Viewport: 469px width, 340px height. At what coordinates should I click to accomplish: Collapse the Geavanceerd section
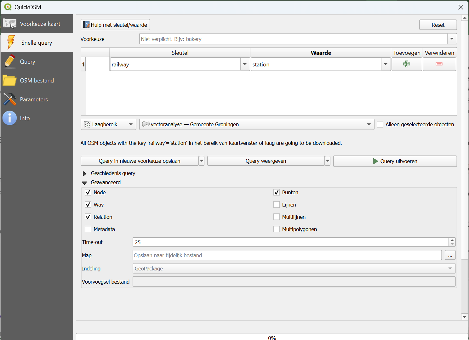coord(84,183)
